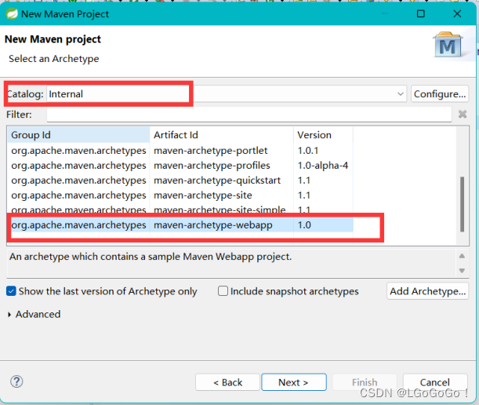This screenshot has height=405, width=479.
Task: Maximize the New Maven Project window
Action: pyautogui.click(x=421, y=14)
